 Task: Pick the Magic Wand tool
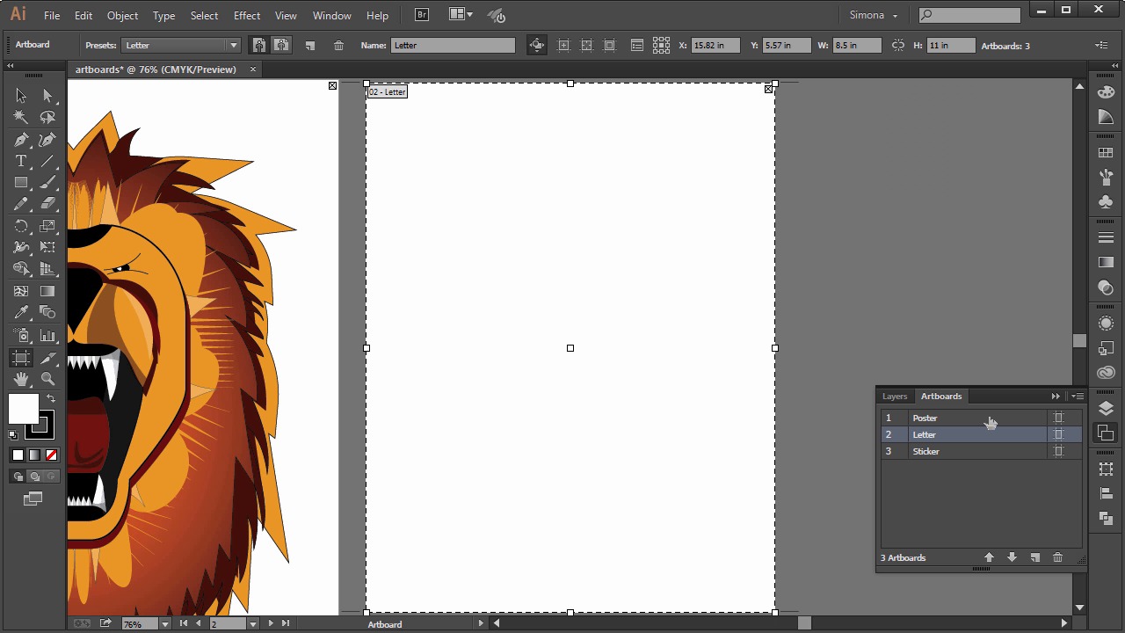pyautogui.click(x=21, y=118)
